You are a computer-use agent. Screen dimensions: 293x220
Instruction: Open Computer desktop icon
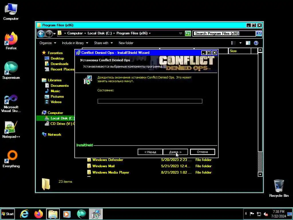[x=11, y=11]
